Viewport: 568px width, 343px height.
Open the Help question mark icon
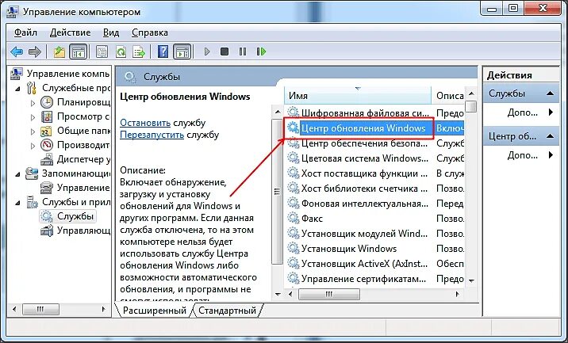click(163, 51)
